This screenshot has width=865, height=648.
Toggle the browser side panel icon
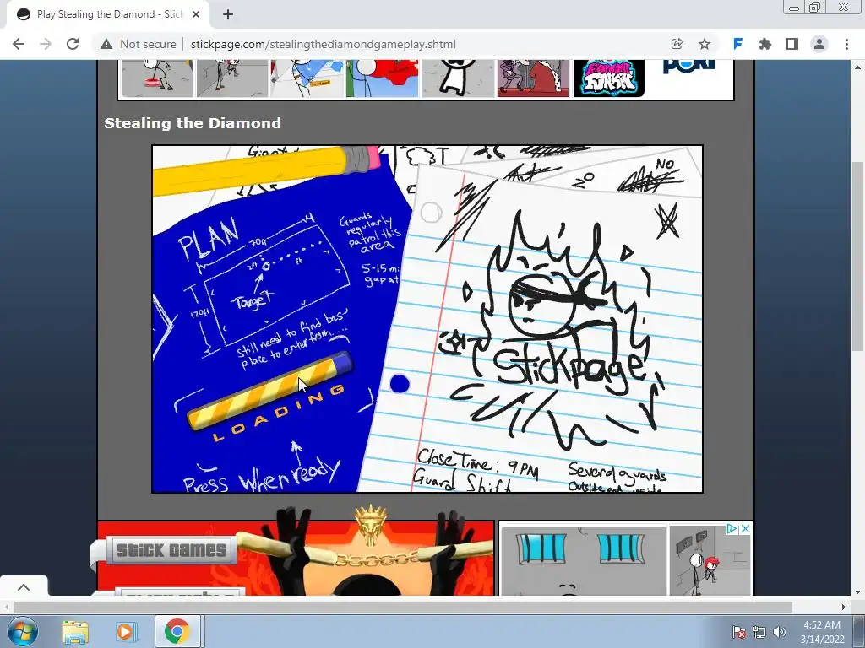coord(792,44)
